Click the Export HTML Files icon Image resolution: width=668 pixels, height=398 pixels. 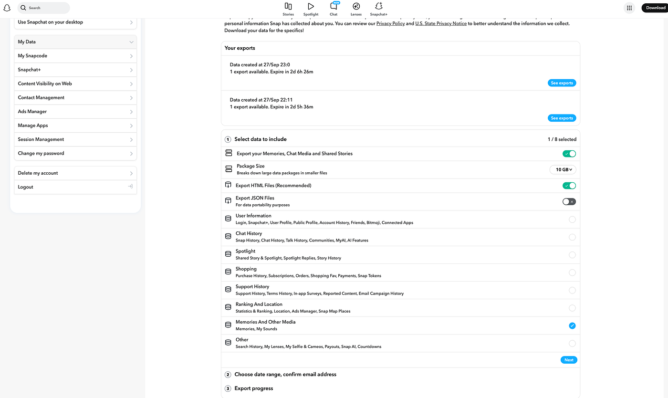pos(228,185)
